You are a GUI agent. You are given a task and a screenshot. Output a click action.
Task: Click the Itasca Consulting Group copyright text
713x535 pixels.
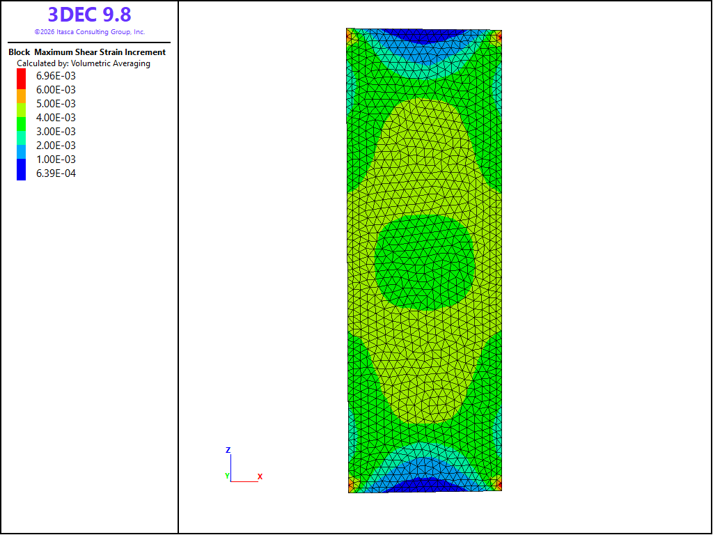coord(90,32)
